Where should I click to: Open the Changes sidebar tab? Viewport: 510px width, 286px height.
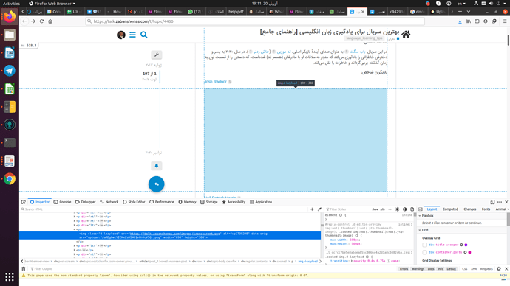pos(469,209)
